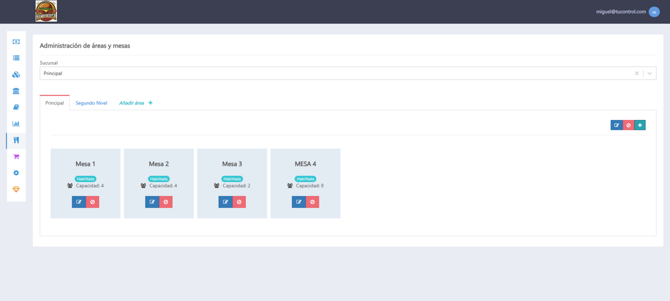Click the people icon on Mesa 2
The width and height of the screenshot is (670, 301).
pyautogui.click(x=143, y=186)
